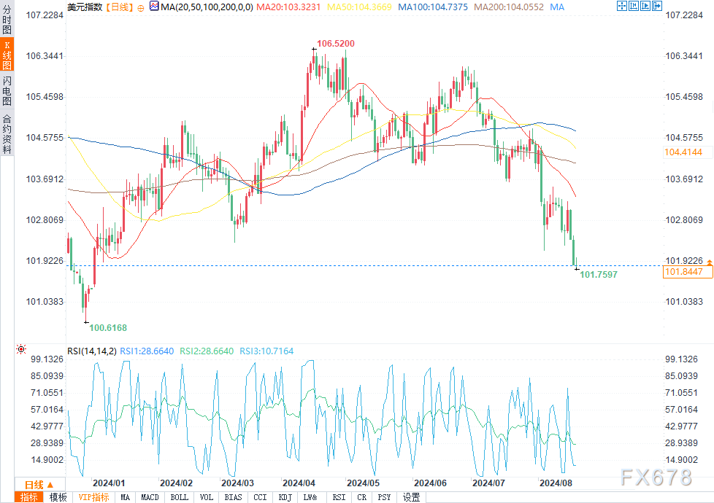The image size is (714, 503).
Task: Click the play-forward chart icon
Action: click(645, 6)
